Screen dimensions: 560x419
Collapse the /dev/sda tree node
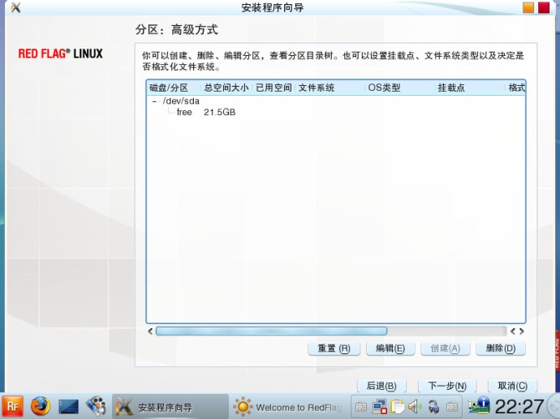154,101
